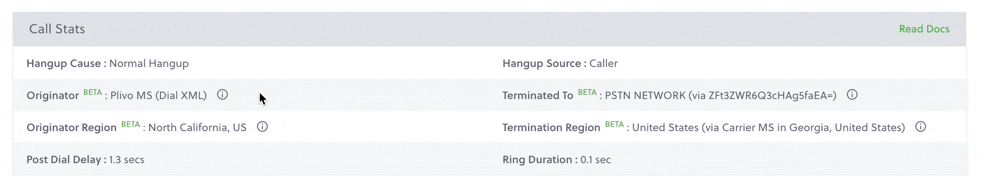Click the Hangup Source label
This screenshot has width=984, height=187.
pos(542,64)
